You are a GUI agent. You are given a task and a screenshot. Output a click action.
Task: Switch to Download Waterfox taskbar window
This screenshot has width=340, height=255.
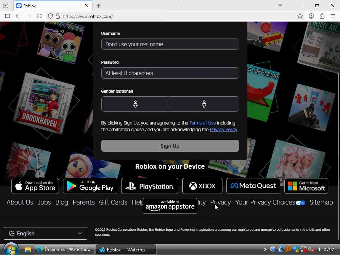coord(64,250)
